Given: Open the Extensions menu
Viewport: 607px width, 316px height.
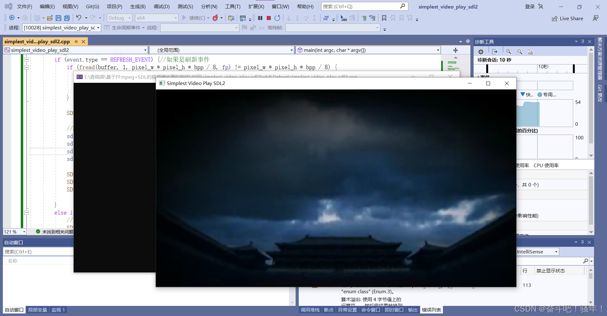Looking at the screenshot, I should 256,7.
